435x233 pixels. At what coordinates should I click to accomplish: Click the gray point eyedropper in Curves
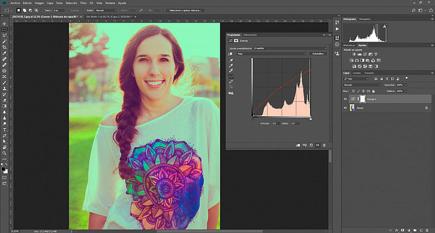click(x=231, y=65)
